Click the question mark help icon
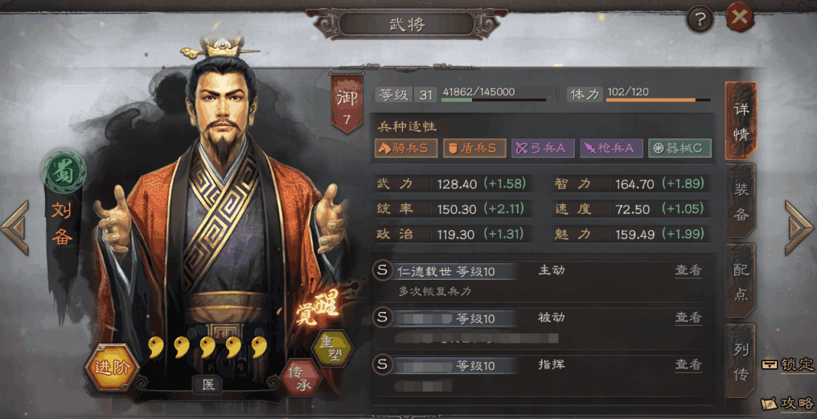This screenshot has height=419, width=817. [x=700, y=20]
